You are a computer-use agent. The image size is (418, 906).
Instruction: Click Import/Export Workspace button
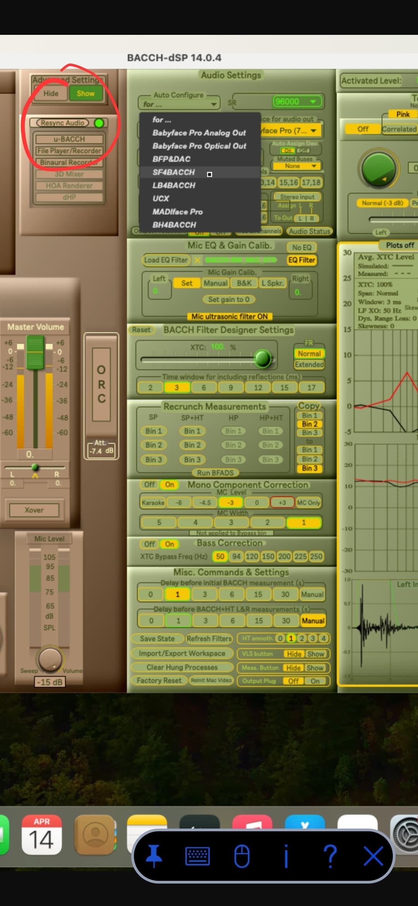pyautogui.click(x=182, y=653)
